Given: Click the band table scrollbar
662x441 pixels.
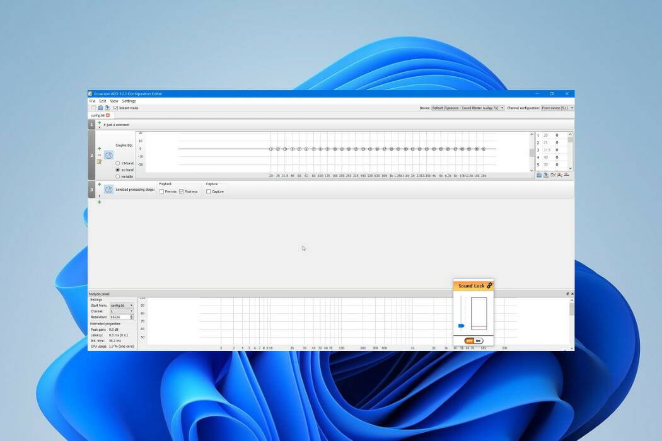Looking at the screenshot, I should 570,140.
